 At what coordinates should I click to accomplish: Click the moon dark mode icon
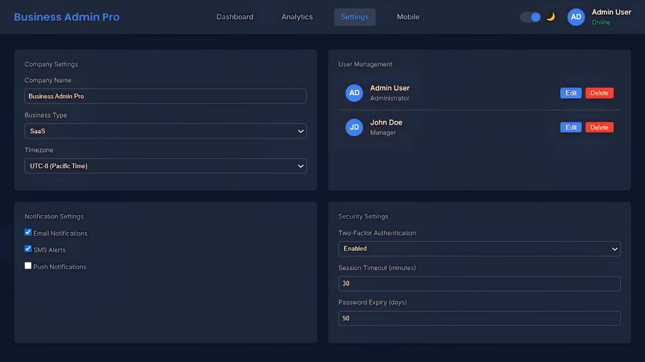pyautogui.click(x=550, y=17)
